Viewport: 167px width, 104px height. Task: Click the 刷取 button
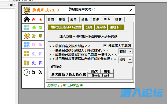tap(107, 71)
